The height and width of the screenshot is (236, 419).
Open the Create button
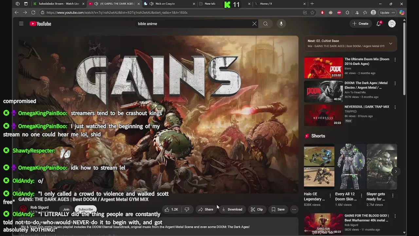point(360,24)
